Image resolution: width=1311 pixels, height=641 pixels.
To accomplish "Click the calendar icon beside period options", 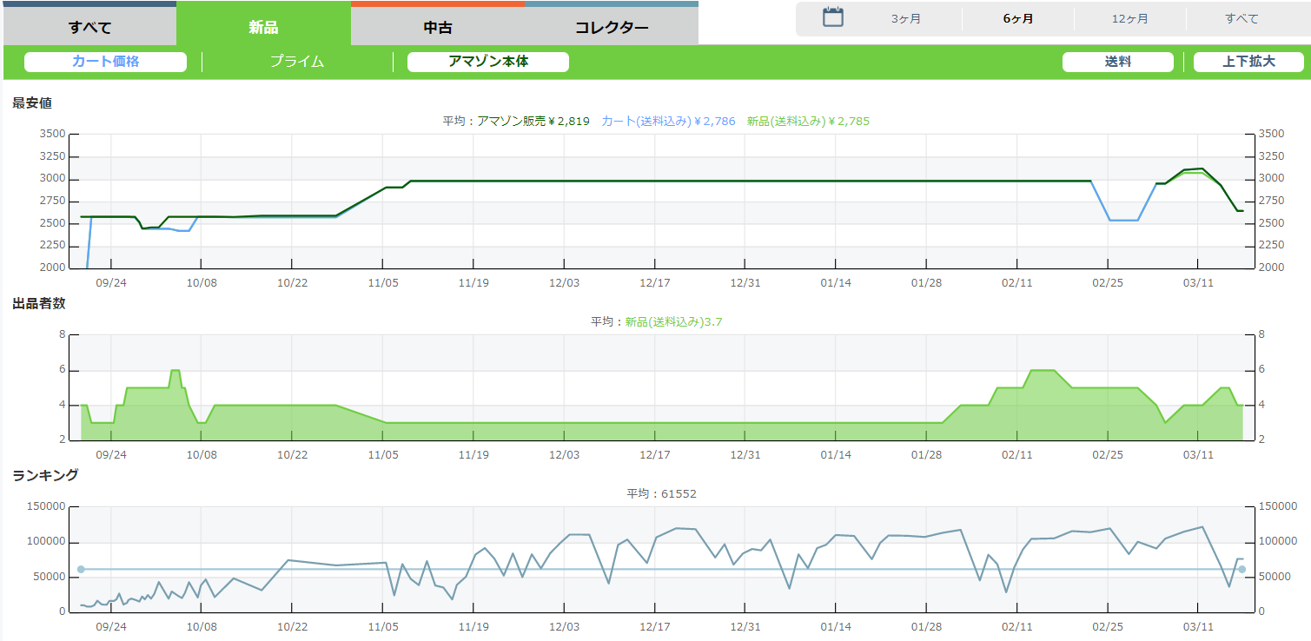I will click(x=832, y=17).
